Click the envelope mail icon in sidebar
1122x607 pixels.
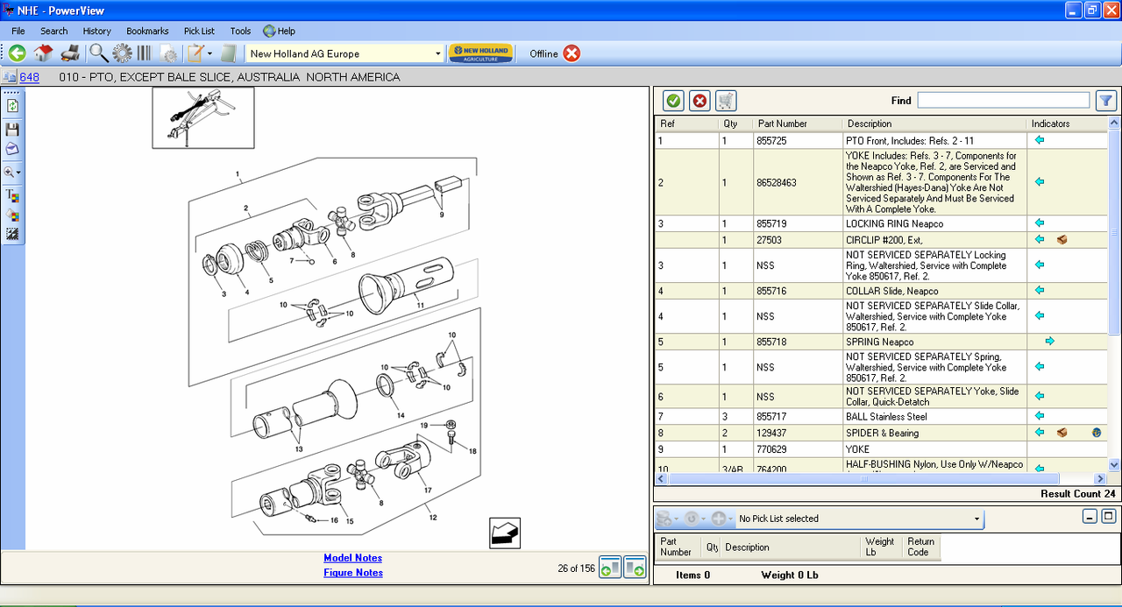(x=12, y=149)
